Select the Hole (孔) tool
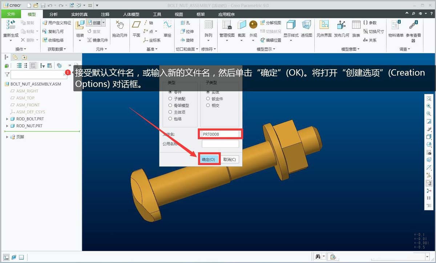This screenshot has height=263, width=436. pyautogui.click(x=185, y=23)
